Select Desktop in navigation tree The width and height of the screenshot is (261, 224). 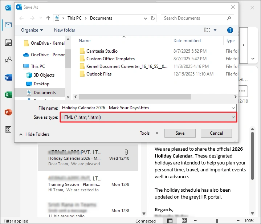38,84
